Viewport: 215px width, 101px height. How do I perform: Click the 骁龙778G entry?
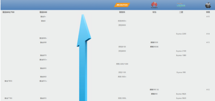coord(8,98)
